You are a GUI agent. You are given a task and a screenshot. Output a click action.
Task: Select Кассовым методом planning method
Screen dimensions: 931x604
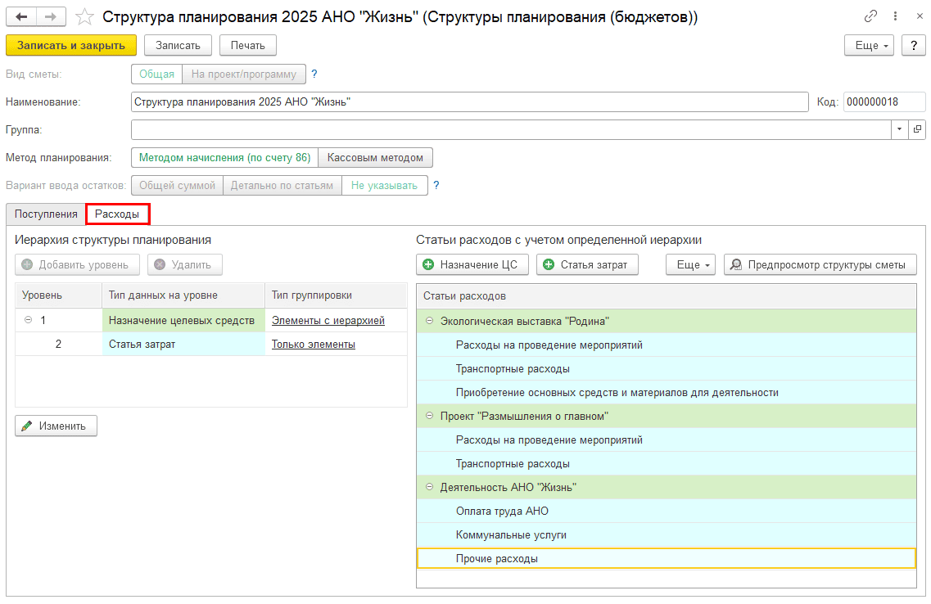(376, 157)
